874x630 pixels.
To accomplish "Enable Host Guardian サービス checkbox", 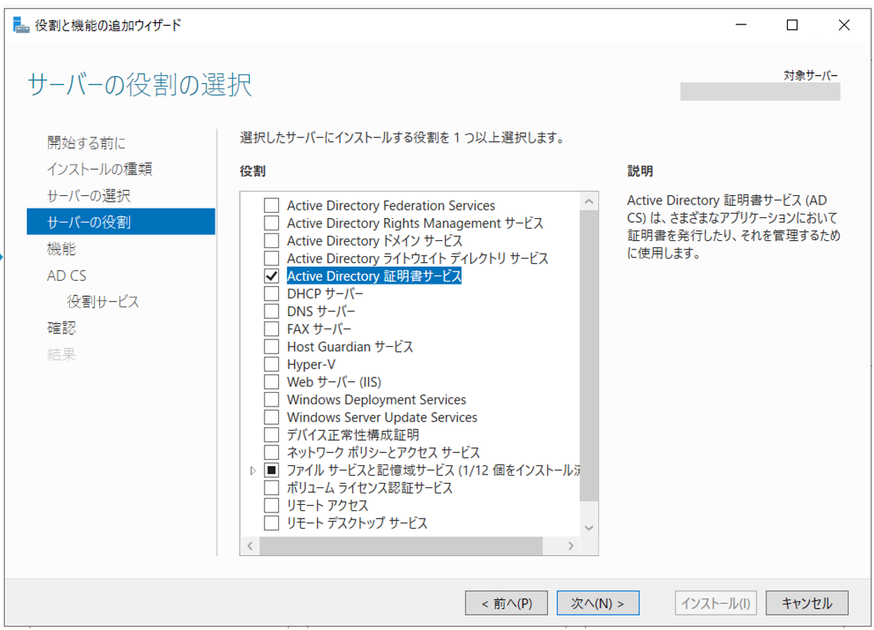I will click(271, 346).
